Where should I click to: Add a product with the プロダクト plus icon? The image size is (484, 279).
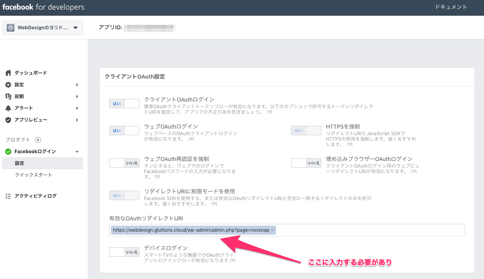pyautogui.click(x=38, y=140)
